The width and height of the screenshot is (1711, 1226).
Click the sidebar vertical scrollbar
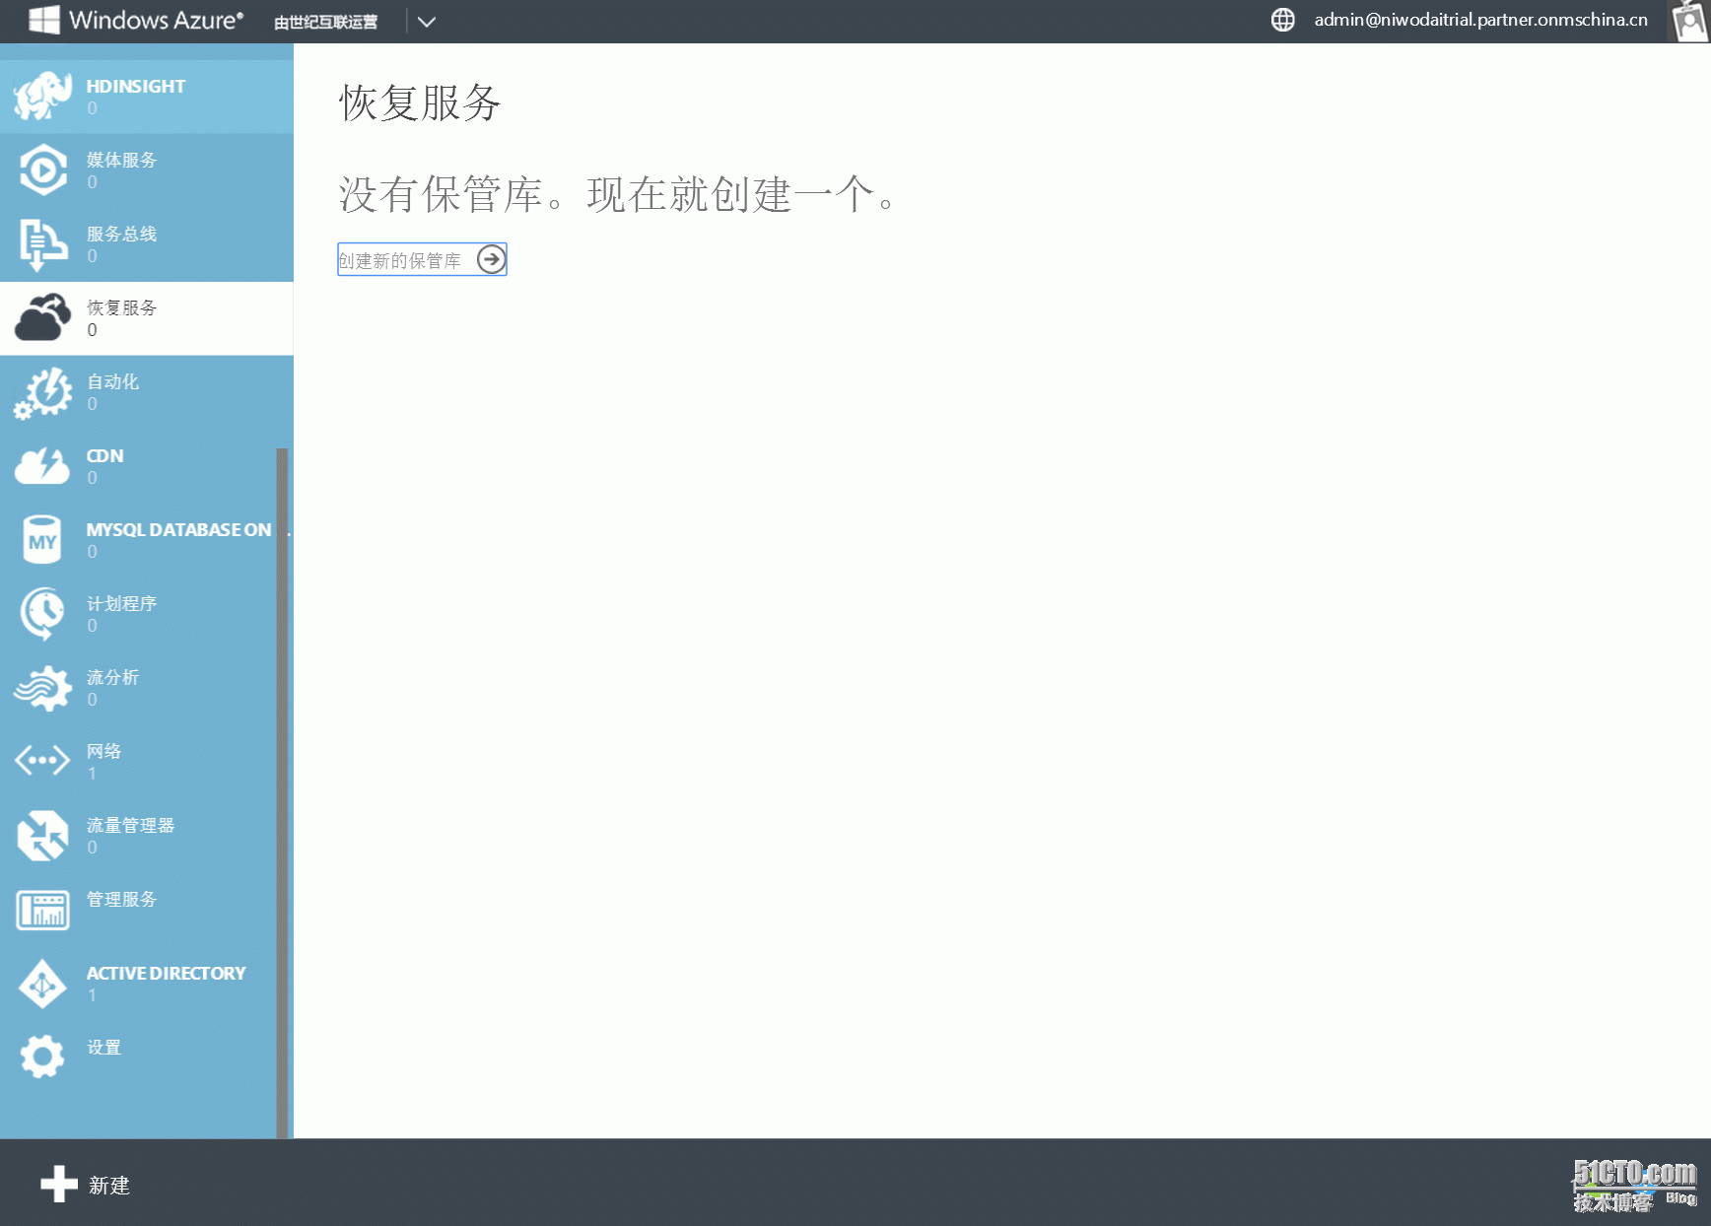tap(283, 792)
